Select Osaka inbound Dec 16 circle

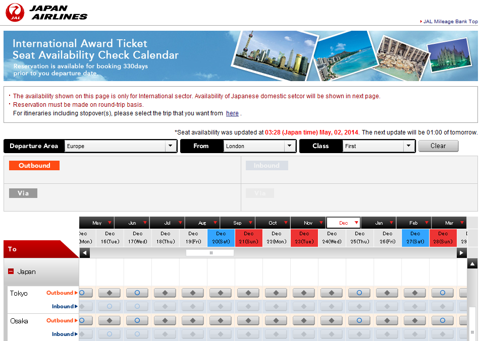[x=110, y=334]
